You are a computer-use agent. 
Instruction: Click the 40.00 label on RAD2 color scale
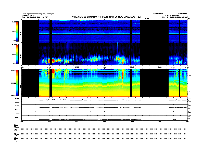pos(14,22)
